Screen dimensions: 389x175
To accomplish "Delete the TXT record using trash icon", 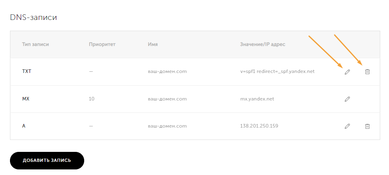I will click(367, 72).
